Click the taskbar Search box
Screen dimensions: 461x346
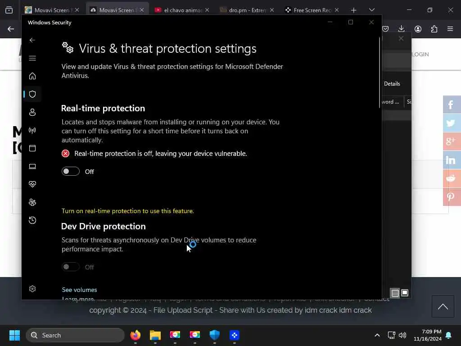75,335
